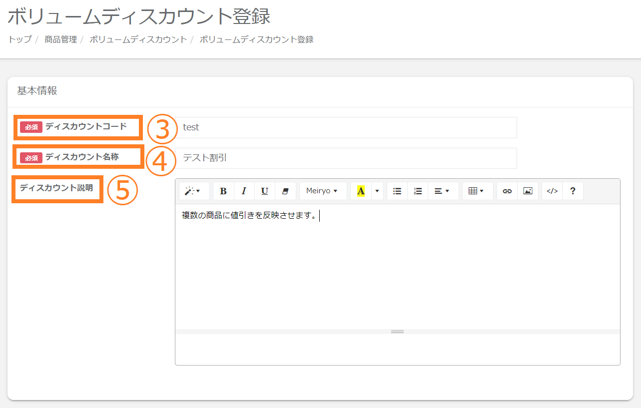Grab the editor resize handle bar
This screenshot has height=408, width=641.
tap(397, 332)
